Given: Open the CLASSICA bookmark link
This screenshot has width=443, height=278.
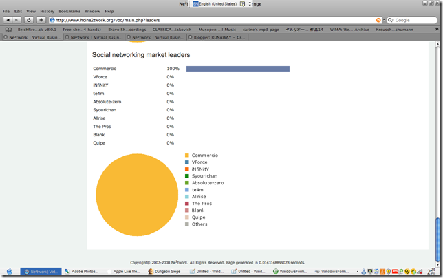Looking at the screenshot, I should [172, 30].
